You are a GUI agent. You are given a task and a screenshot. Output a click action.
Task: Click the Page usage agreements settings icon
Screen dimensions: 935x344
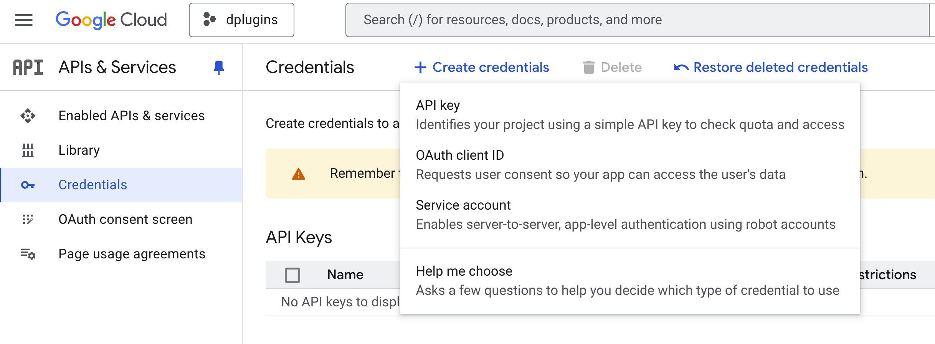[x=28, y=254]
